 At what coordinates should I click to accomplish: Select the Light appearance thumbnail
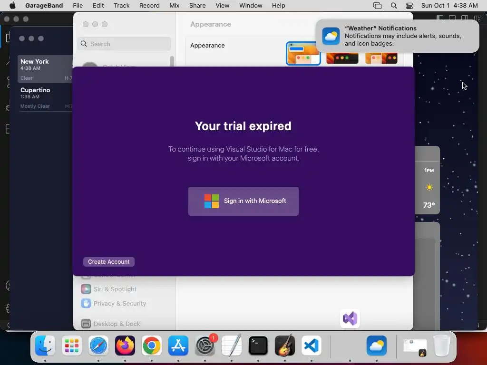303,53
